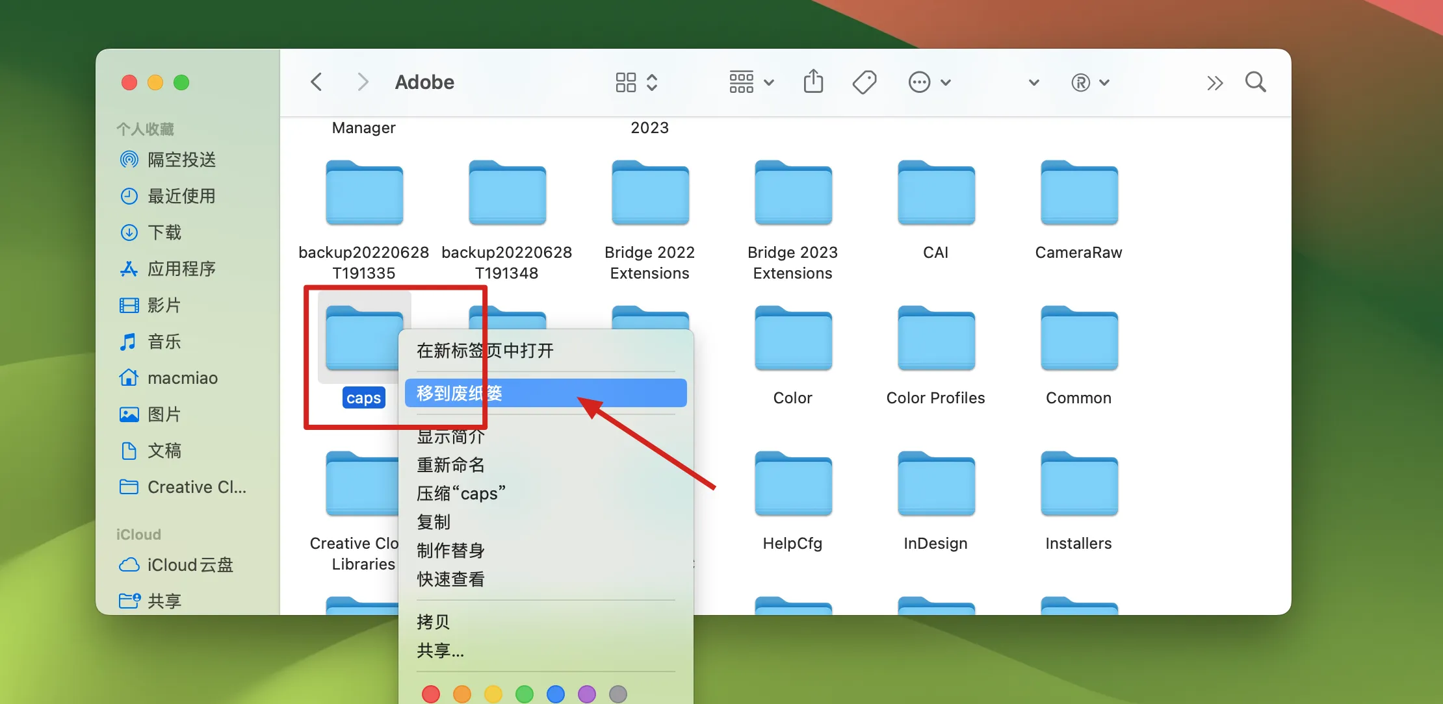Select the Bridge 2022 Extensions folder
1443x704 pixels.
650,193
